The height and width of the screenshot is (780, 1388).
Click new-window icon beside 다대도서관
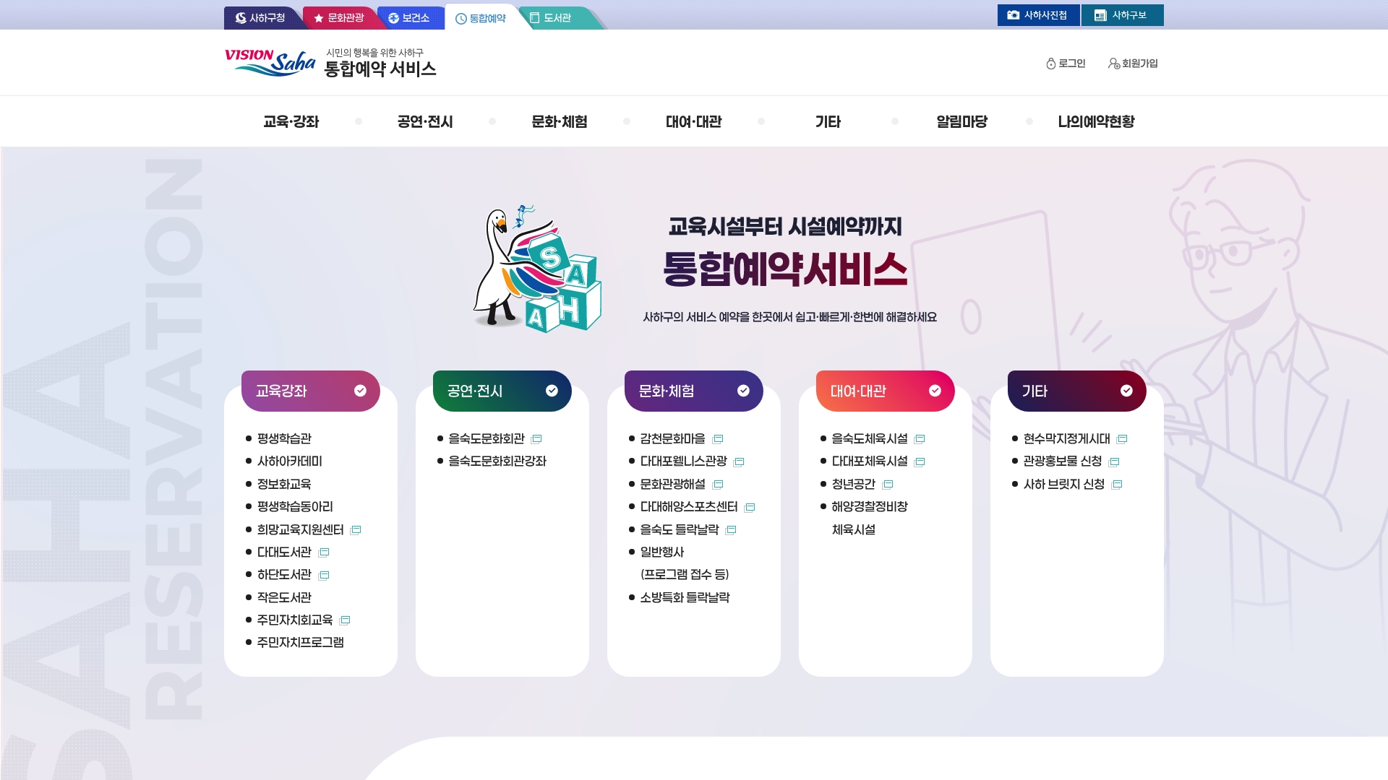click(324, 552)
